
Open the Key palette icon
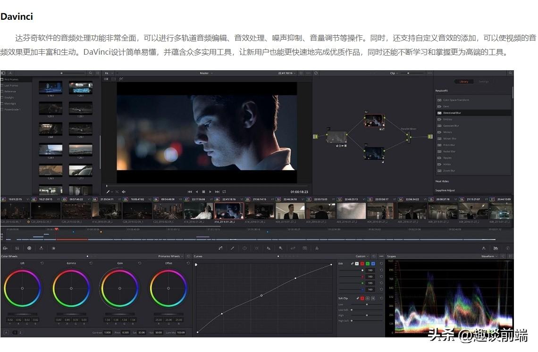click(x=281, y=248)
